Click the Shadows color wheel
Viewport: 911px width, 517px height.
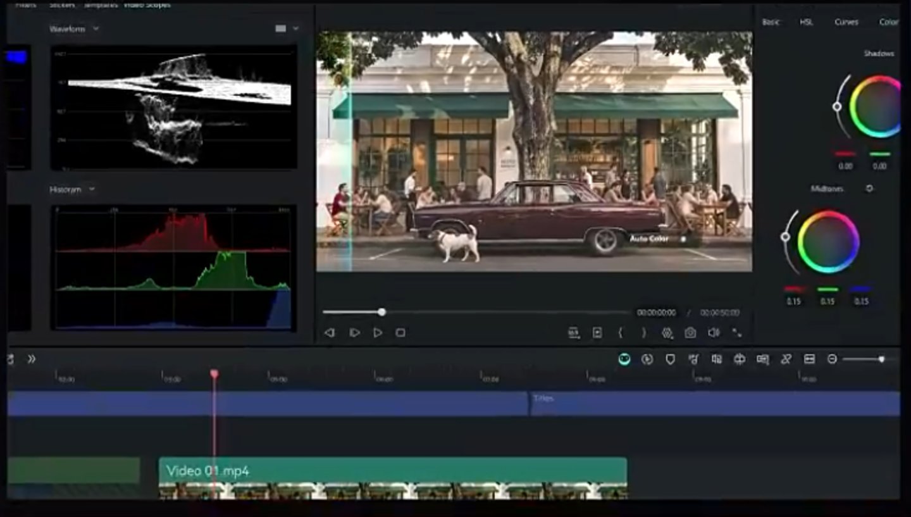[876, 106]
